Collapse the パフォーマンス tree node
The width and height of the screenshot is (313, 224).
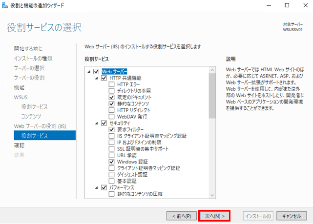pos(97,187)
